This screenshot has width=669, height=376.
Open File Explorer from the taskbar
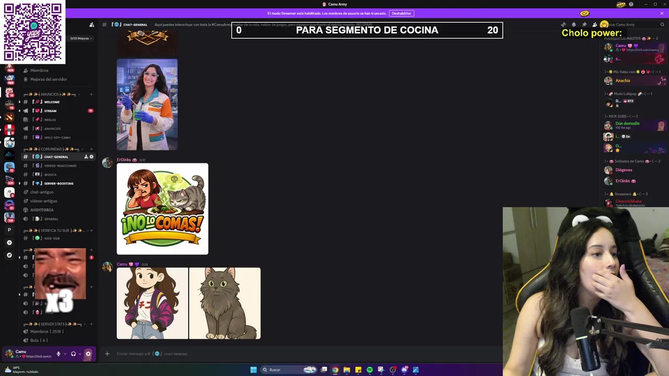click(x=347, y=370)
